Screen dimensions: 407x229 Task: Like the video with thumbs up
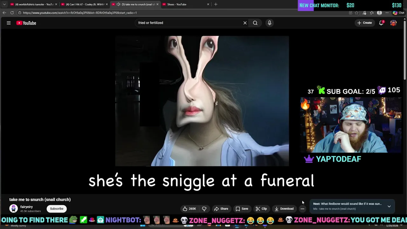189,209
